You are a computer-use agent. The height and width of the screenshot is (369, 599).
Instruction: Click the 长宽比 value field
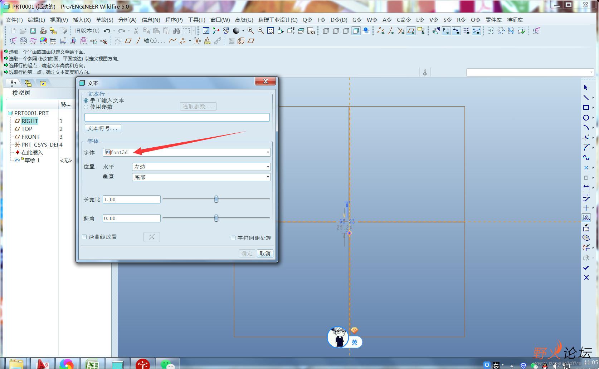pyautogui.click(x=132, y=199)
